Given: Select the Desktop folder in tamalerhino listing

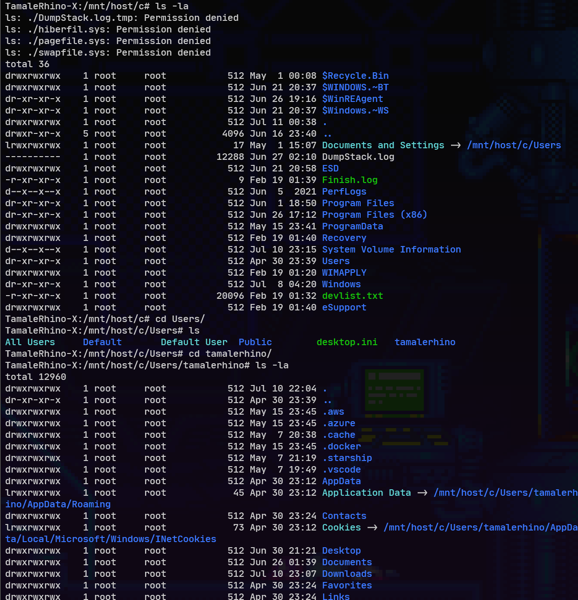Looking at the screenshot, I should pyautogui.click(x=341, y=550).
